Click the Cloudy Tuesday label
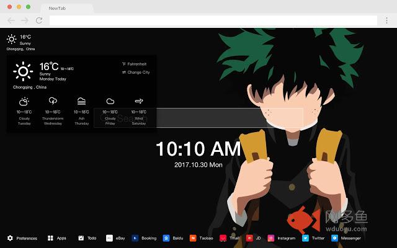The image size is (397, 248). point(24,121)
